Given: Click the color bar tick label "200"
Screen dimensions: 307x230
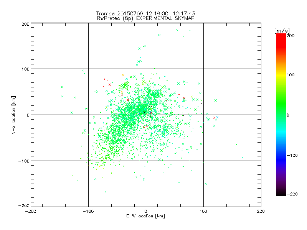Looking at the screenshot, I should click(x=290, y=36).
